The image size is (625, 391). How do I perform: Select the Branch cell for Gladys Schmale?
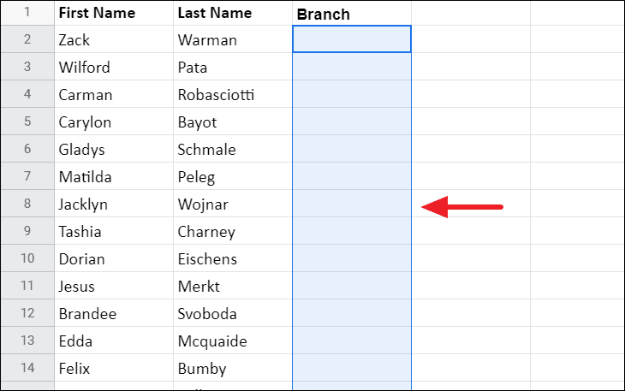[352, 149]
